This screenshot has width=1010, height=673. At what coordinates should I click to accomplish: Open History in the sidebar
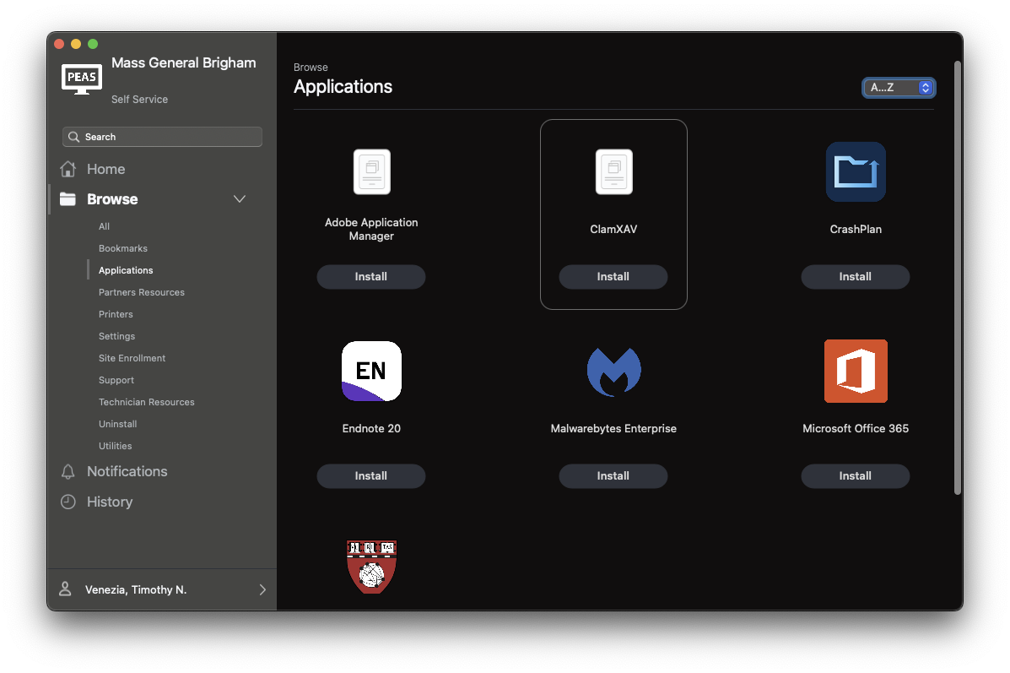coord(110,502)
